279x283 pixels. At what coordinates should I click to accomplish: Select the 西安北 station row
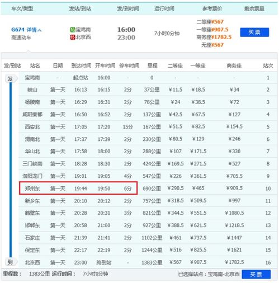(x=148, y=127)
